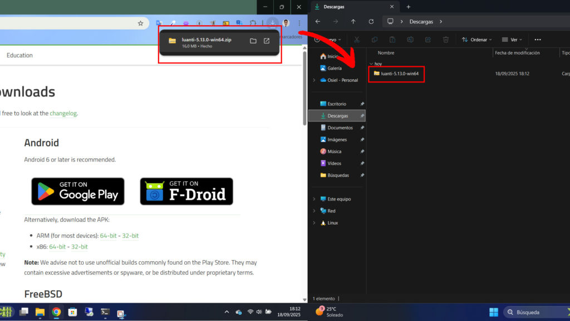Open the Education menu item
The width and height of the screenshot is (570, 321).
[x=19, y=55]
